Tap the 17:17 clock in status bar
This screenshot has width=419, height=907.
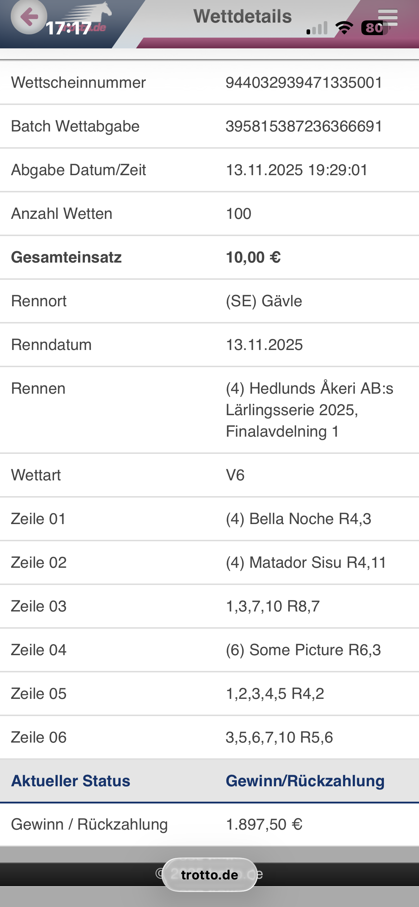coord(68,28)
